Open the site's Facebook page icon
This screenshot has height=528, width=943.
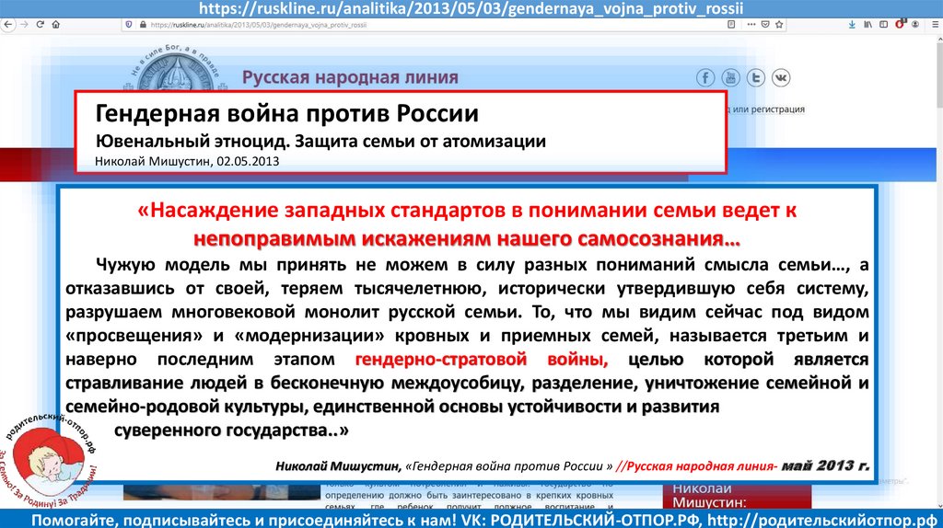point(706,78)
